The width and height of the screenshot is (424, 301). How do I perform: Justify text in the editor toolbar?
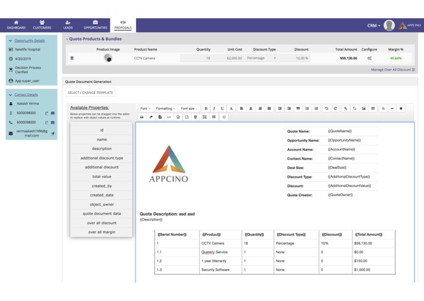click(269, 108)
